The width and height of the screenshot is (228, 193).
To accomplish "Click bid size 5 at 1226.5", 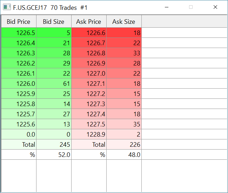I will point(54,33).
